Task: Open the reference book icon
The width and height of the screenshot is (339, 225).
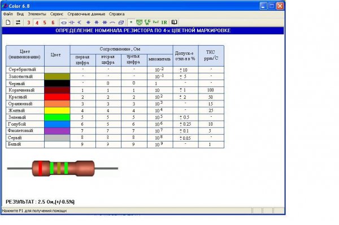Action: (174, 22)
